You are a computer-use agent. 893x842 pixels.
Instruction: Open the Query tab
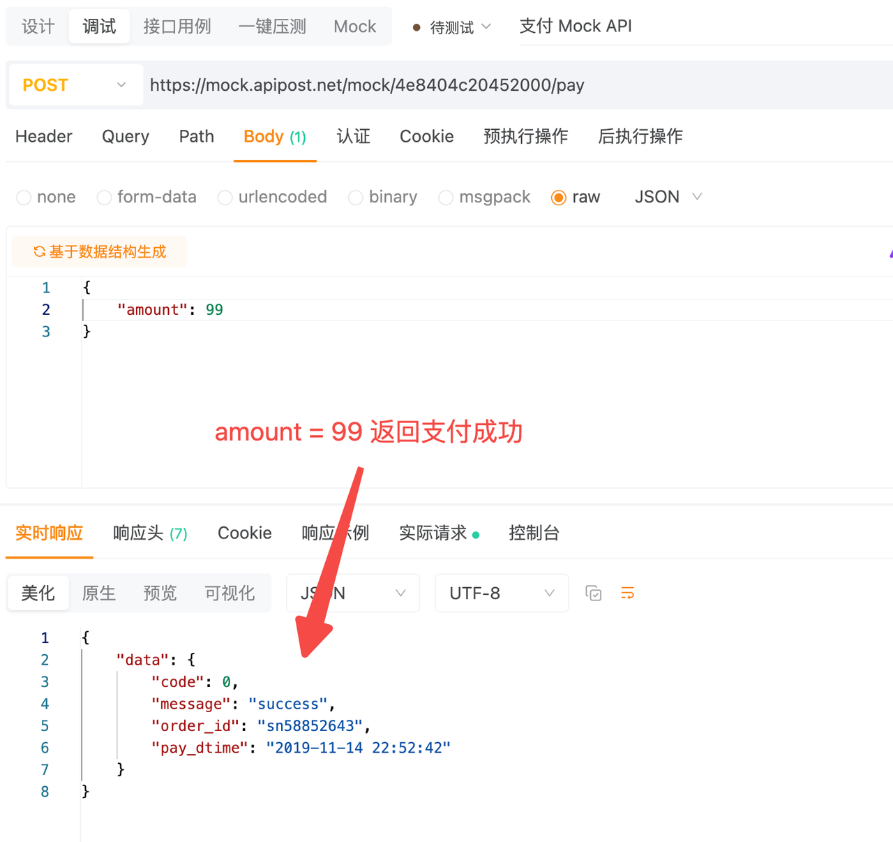click(126, 137)
